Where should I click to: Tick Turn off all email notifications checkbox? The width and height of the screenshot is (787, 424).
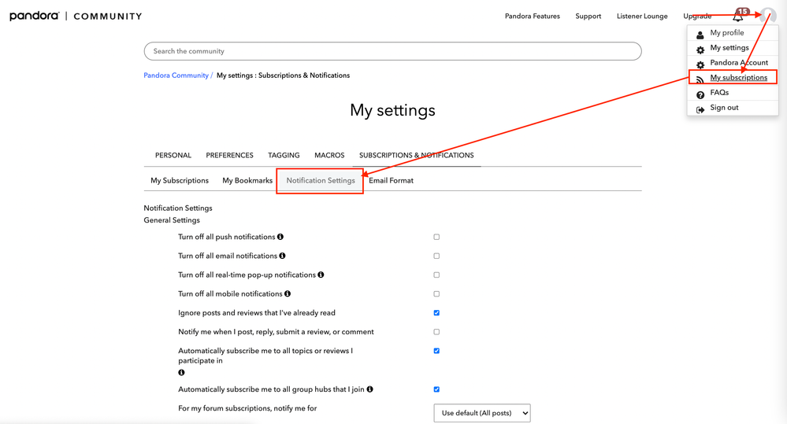436,256
